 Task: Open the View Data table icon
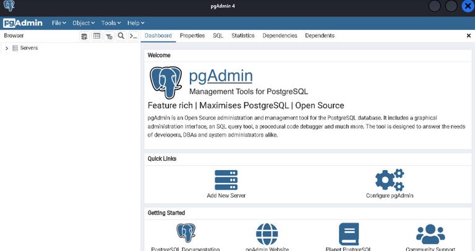click(96, 36)
